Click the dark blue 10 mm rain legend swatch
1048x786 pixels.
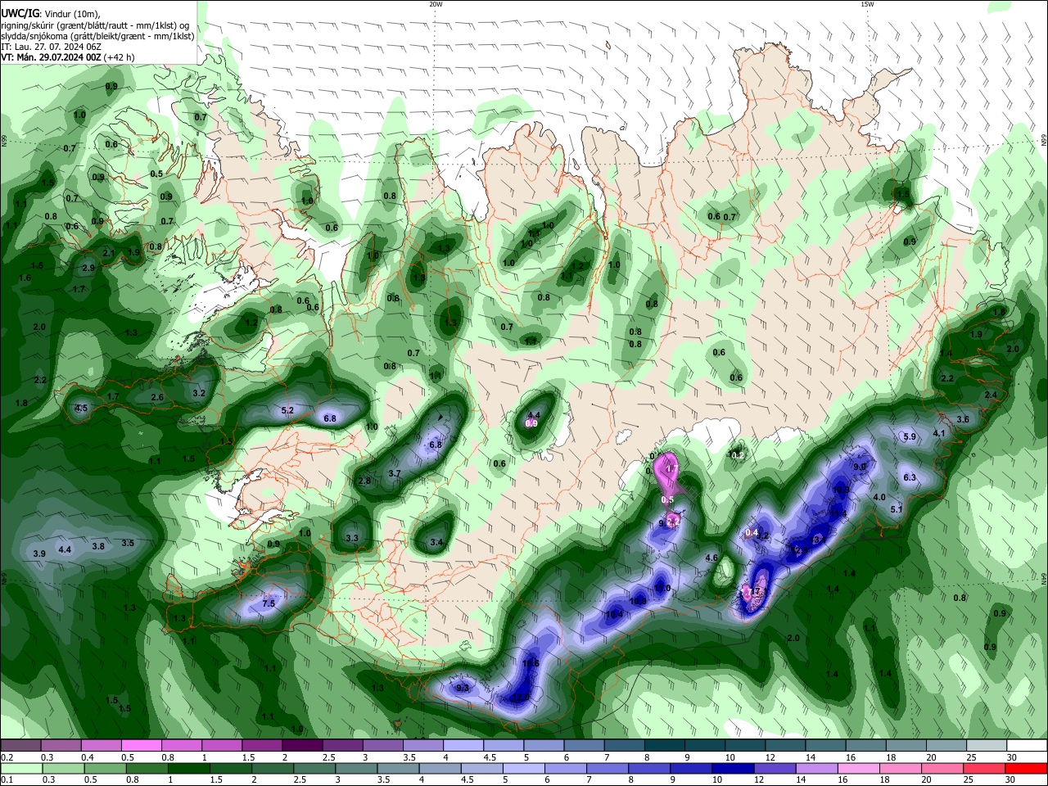tap(731, 768)
